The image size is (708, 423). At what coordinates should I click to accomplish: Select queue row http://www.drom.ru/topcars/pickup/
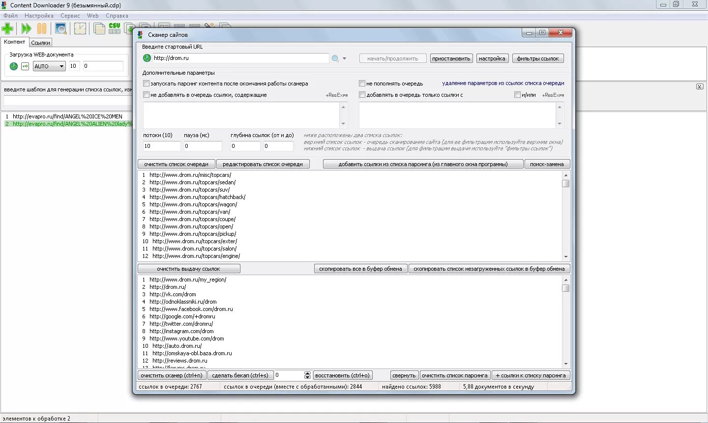coord(193,234)
